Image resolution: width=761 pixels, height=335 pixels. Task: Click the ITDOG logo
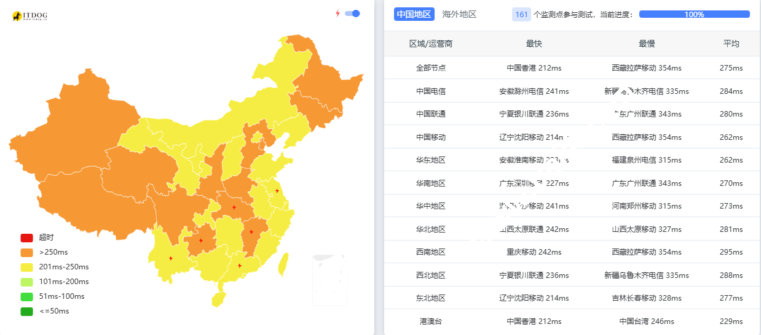tap(29, 16)
